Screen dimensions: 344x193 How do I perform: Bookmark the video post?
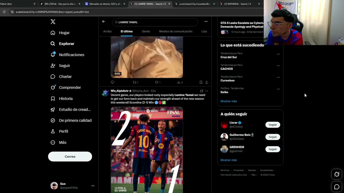(201, 82)
